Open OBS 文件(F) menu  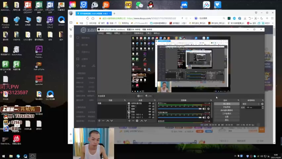(101, 33)
